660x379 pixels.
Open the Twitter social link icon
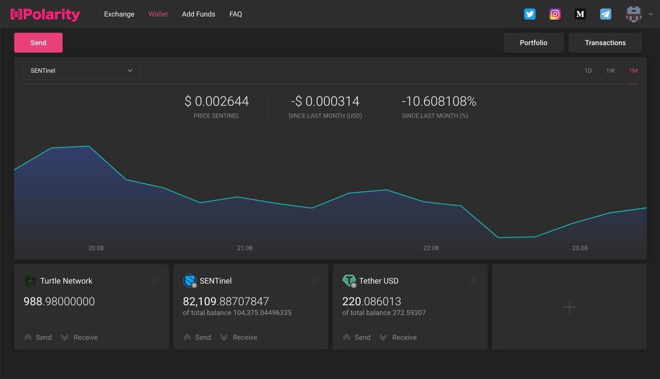click(x=530, y=14)
